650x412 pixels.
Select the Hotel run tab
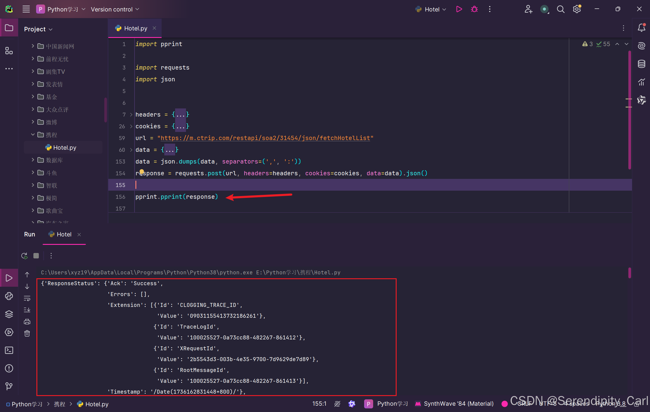pyautogui.click(x=64, y=234)
